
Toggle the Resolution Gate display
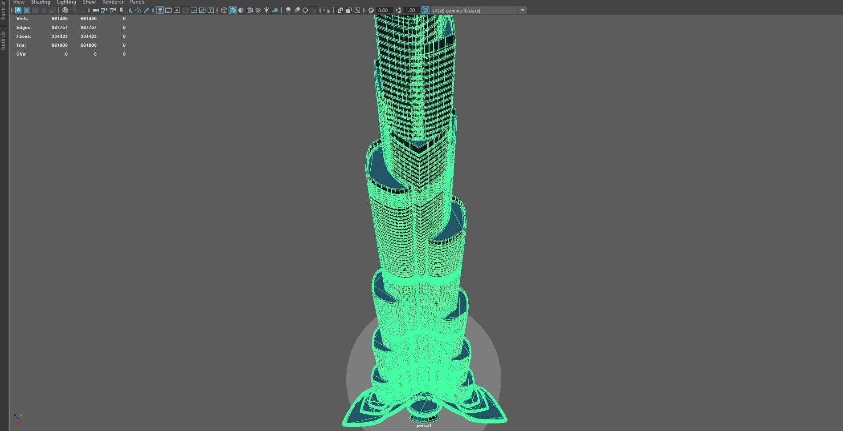(177, 10)
